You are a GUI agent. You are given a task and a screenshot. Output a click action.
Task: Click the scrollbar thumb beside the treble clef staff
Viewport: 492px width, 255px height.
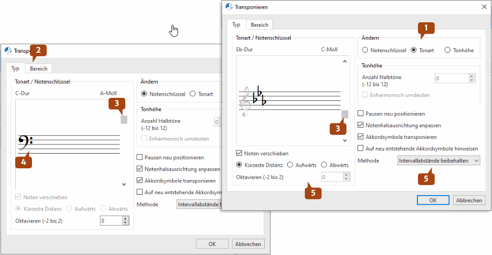tap(345, 114)
